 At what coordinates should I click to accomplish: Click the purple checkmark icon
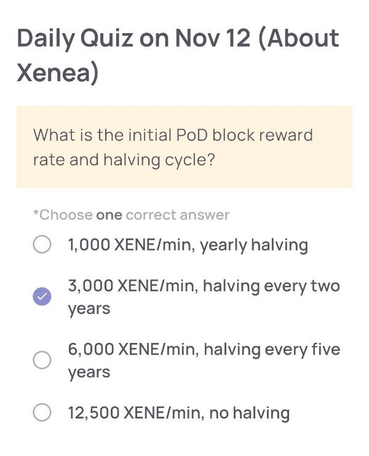tap(42, 297)
